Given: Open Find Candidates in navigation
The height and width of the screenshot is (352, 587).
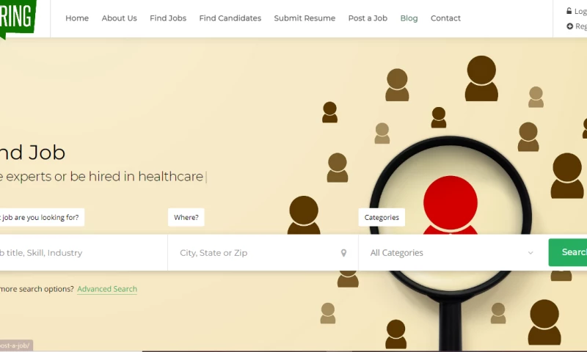Looking at the screenshot, I should pos(230,18).
